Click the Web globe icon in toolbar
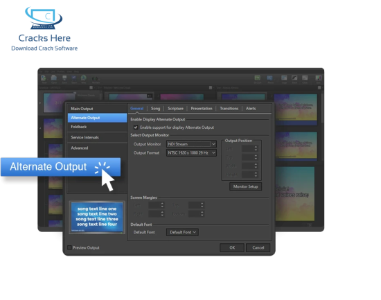 [84, 78]
